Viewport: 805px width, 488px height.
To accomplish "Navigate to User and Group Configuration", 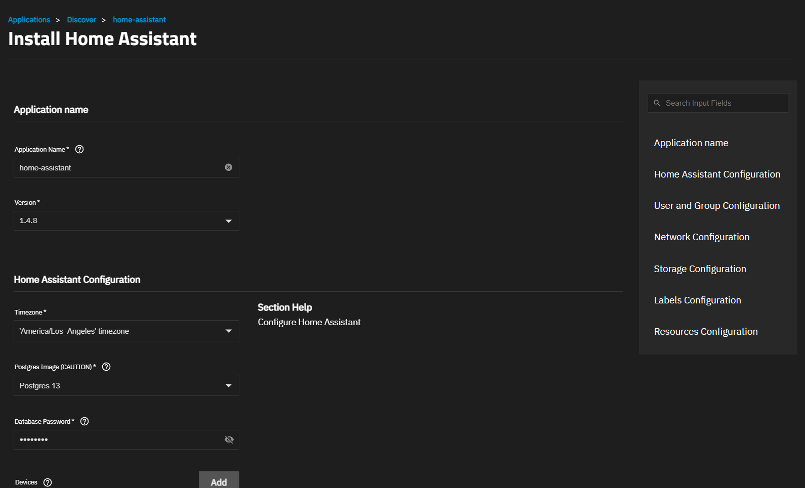I will [716, 206].
